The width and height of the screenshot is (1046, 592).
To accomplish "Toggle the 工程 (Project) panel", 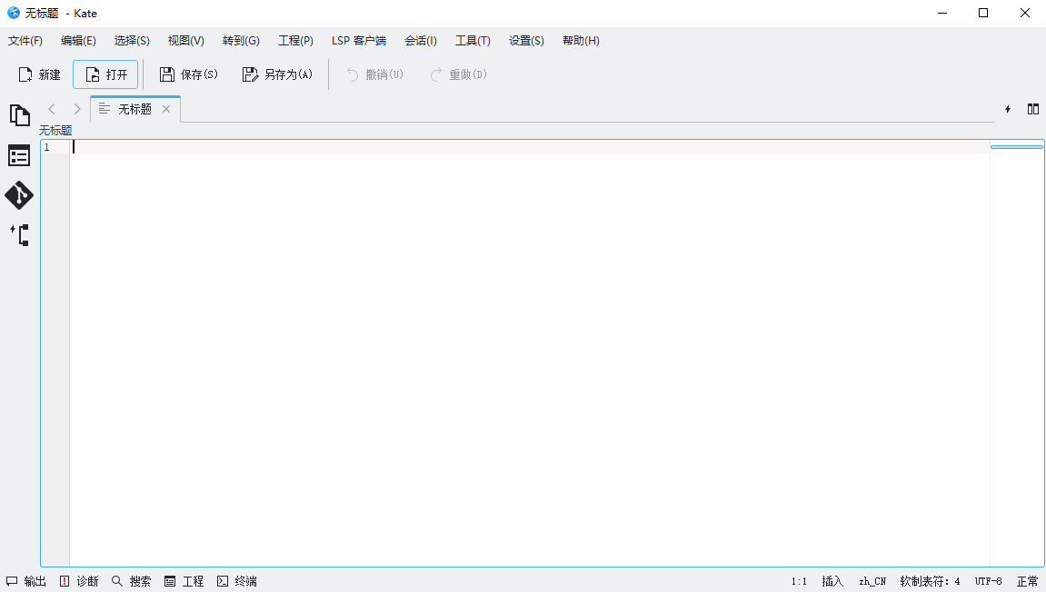I will [x=184, y=580].
